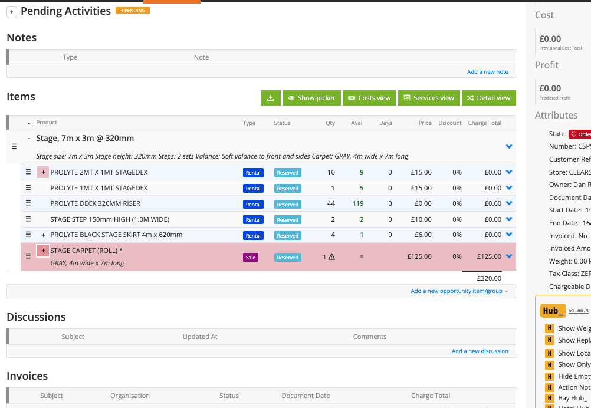Click the H icon next to Show Loca…
591x408 pixels.
550,353
